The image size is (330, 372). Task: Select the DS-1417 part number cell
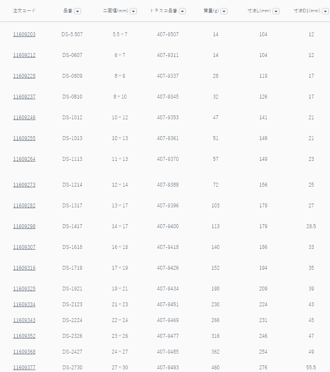72,226
